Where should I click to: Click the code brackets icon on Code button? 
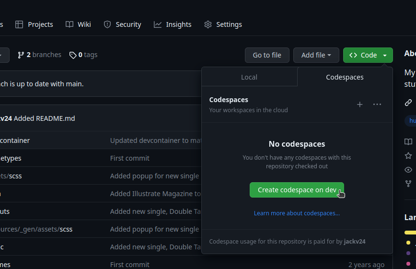[353, 55]
